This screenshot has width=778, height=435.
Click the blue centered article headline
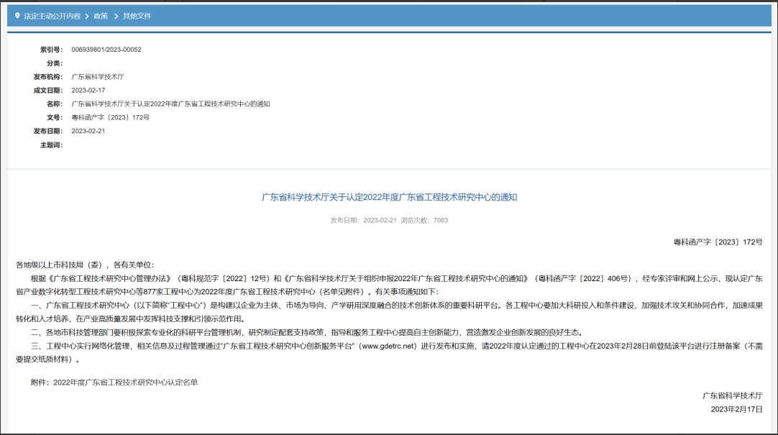click(x=389, y=197)
